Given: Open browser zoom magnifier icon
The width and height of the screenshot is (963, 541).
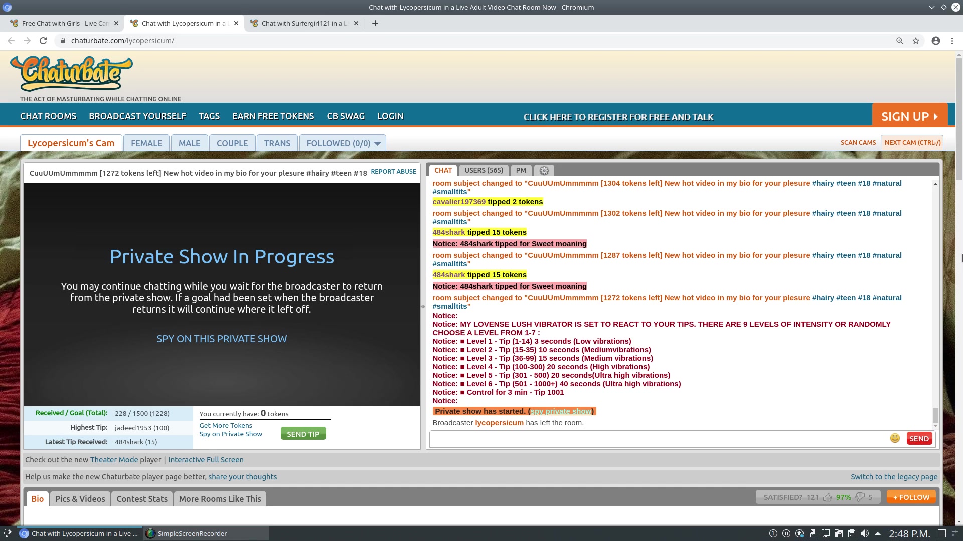Looking at the screenshot, I should coord(899,41).
